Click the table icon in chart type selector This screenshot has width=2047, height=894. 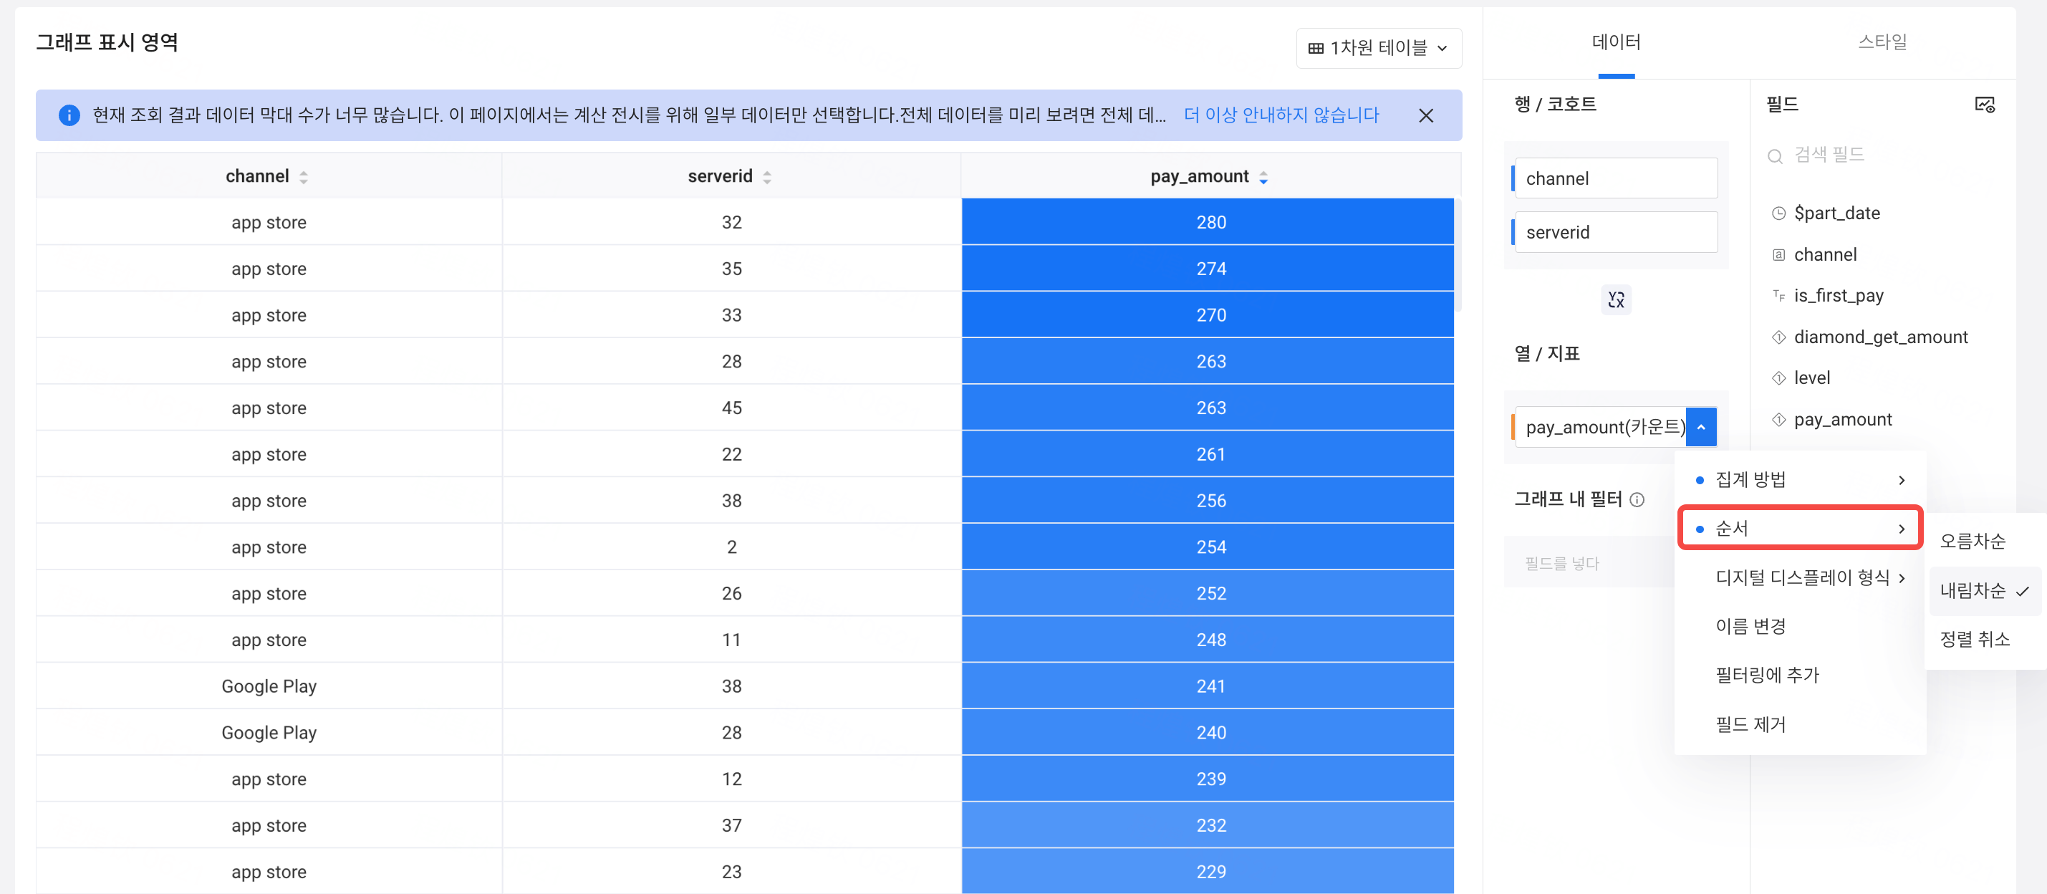pyautogui.click(x=1315, y=49)
